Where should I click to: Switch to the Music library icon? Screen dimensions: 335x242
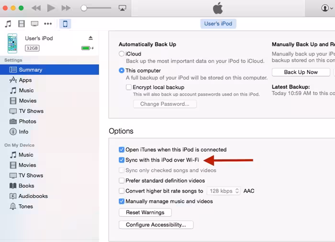coord(8,24)
